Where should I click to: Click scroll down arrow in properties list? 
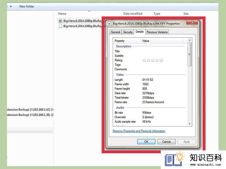[x=190, y=124]
